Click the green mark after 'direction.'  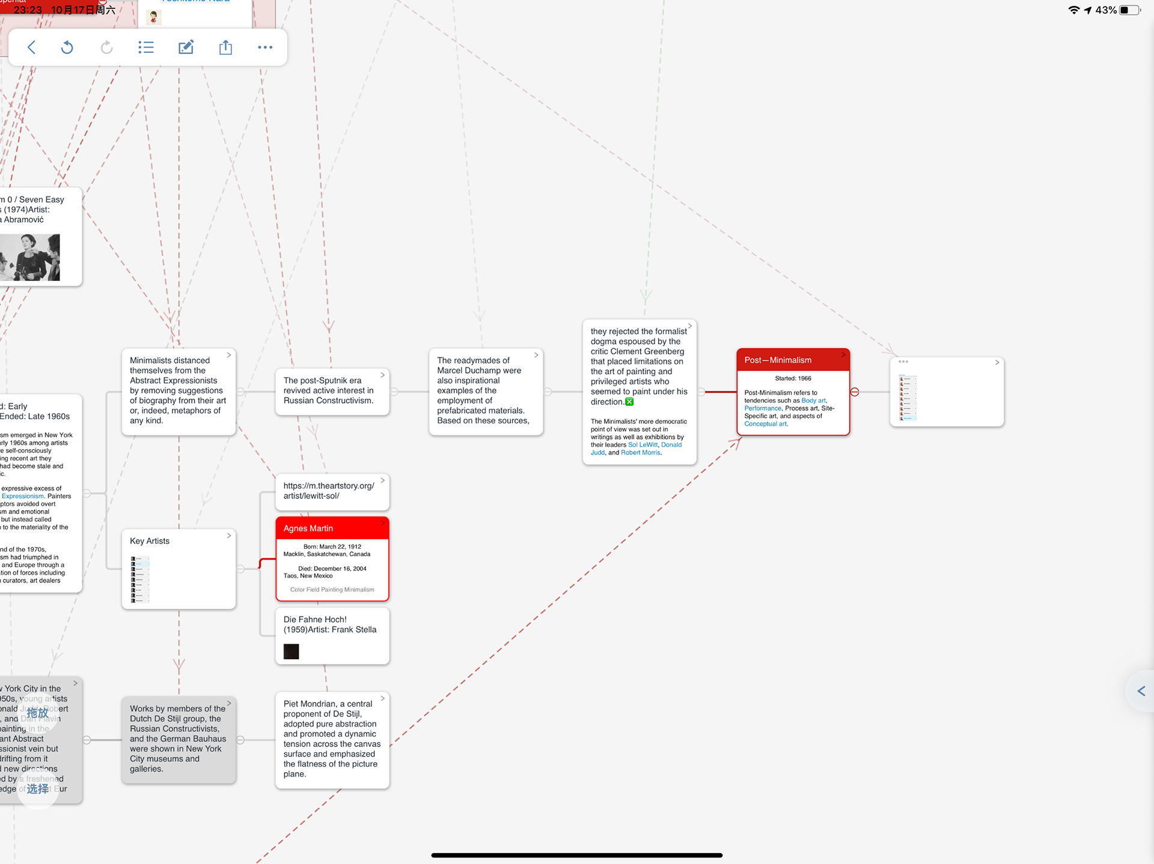point(629,402)
